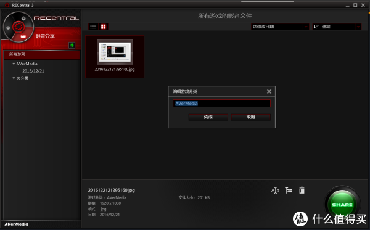This screenshot has width=370, height=230.
Task: Click the green up-arrow upload icon
Action: tap(72, 45)
